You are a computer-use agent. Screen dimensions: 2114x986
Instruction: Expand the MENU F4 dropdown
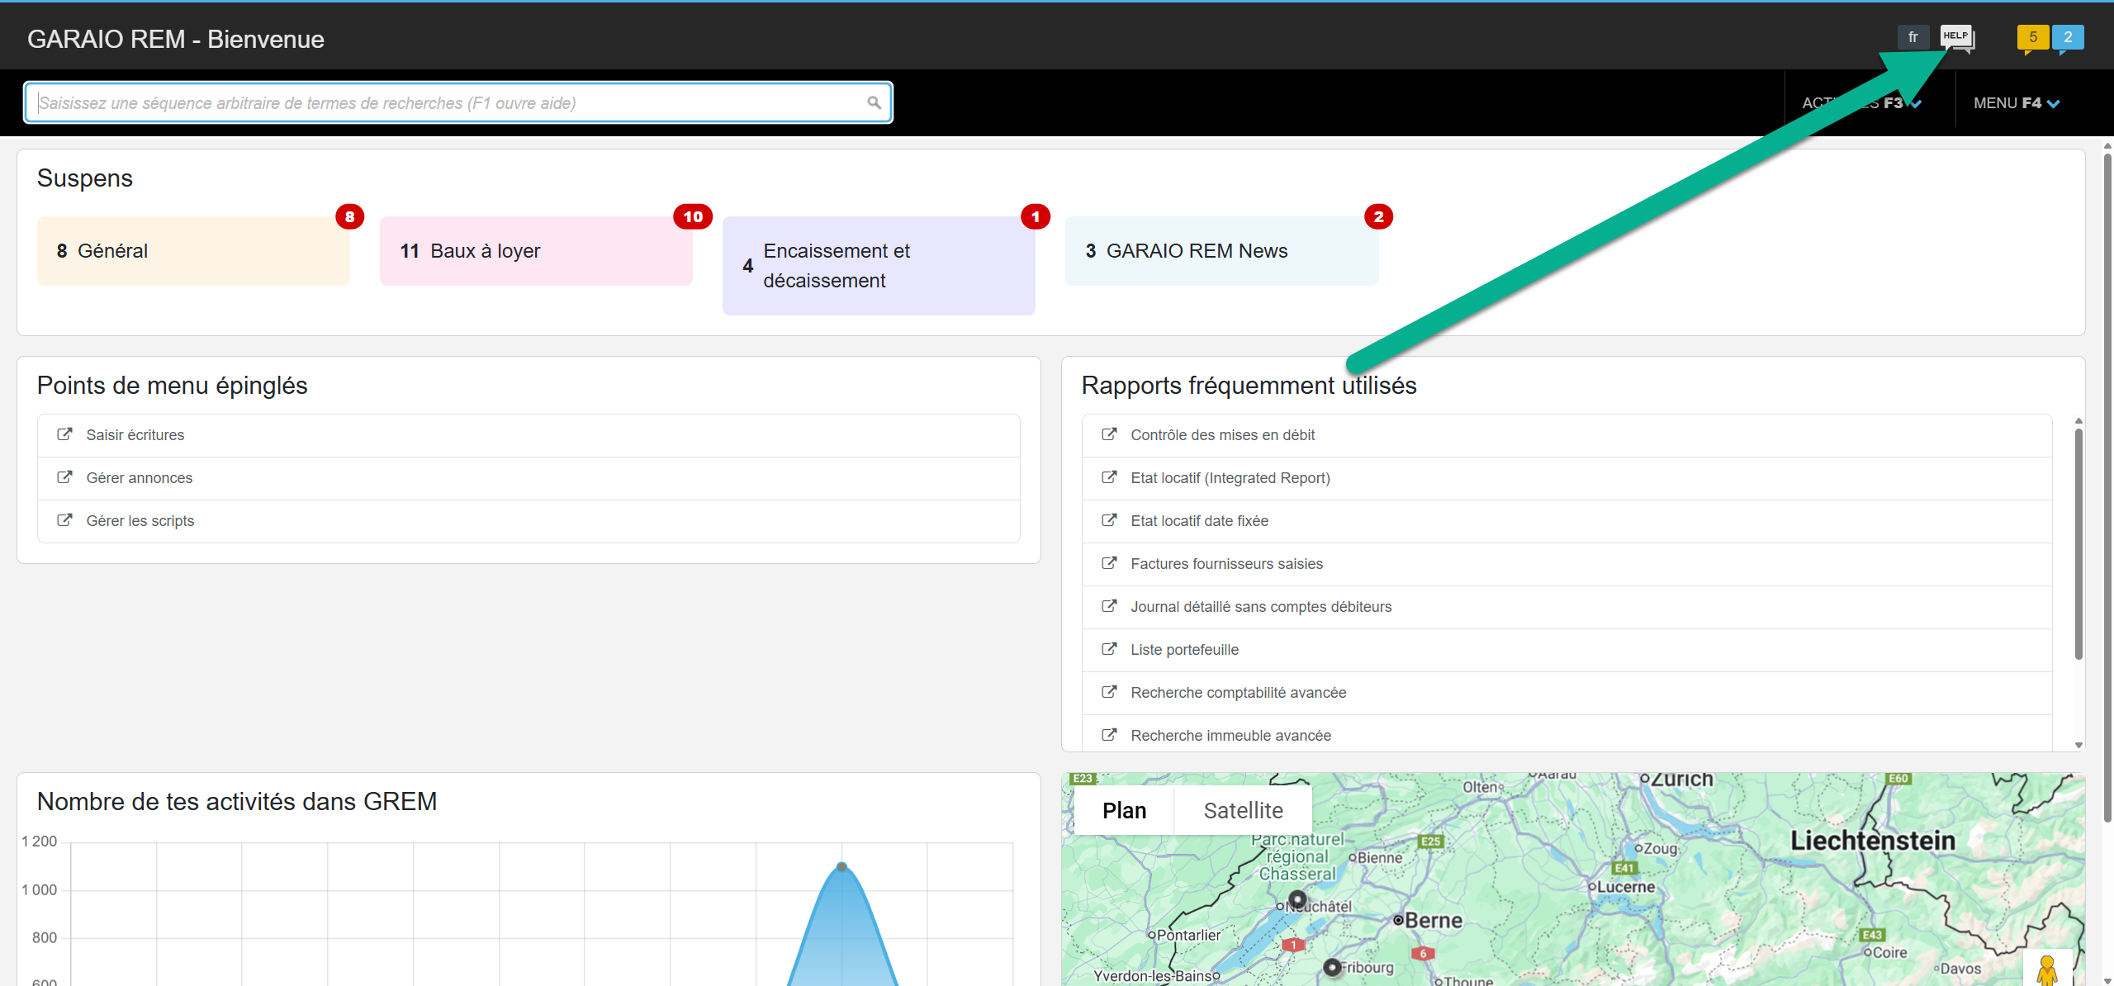pyautogui.click(x=2016, y=103)
